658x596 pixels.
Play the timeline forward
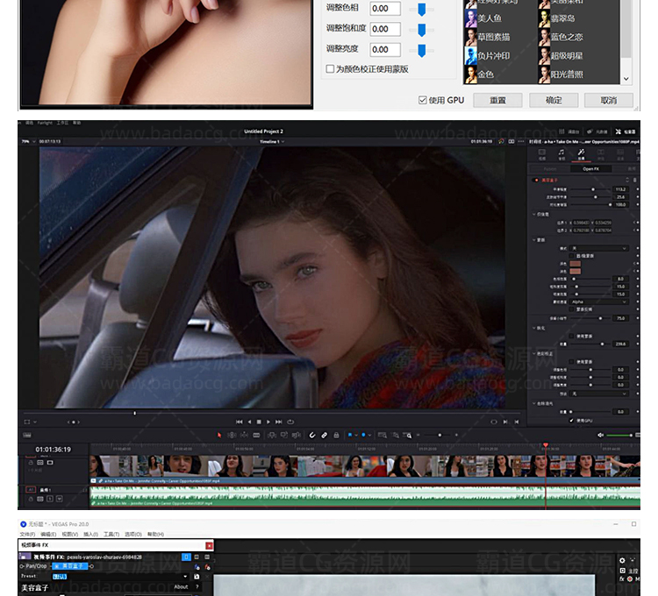268,422
